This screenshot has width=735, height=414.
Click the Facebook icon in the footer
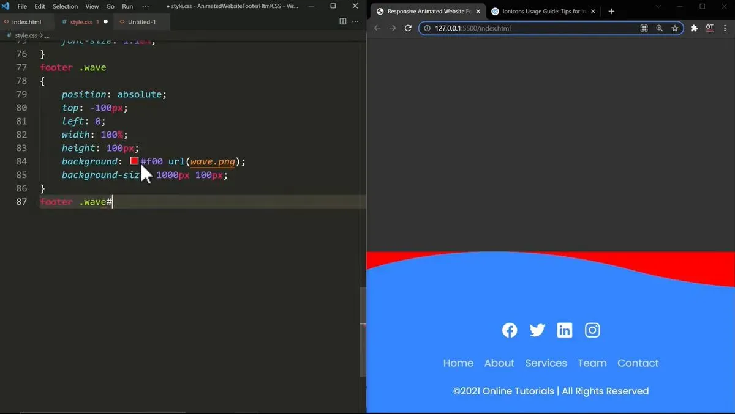pos(510,330)
